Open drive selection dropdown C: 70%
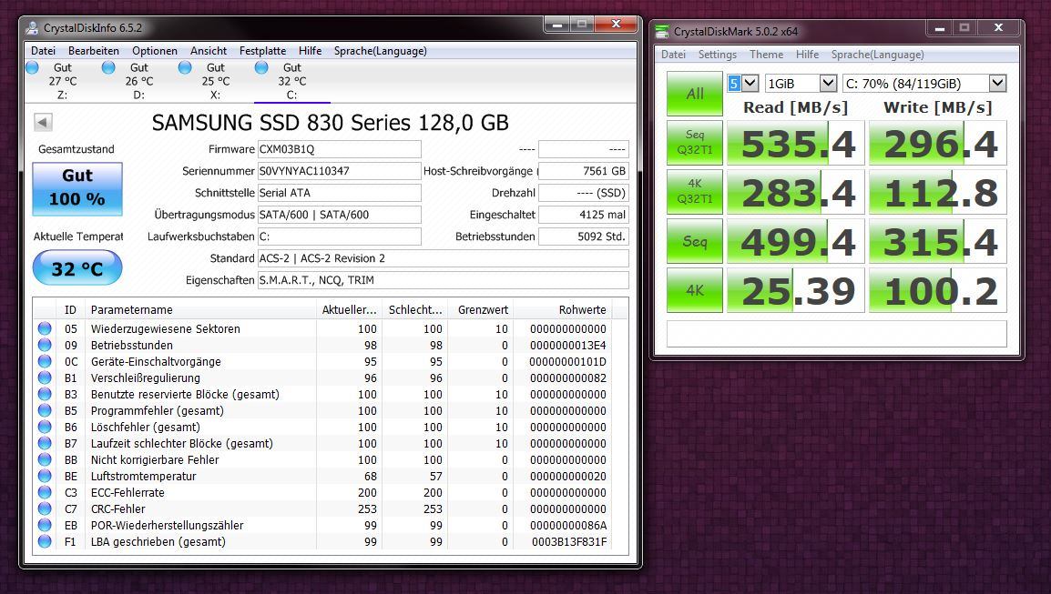The image size is (1051, 594). point(924,83)
